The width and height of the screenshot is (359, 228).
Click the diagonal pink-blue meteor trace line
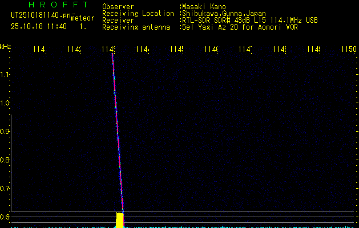tap(118, 131)
